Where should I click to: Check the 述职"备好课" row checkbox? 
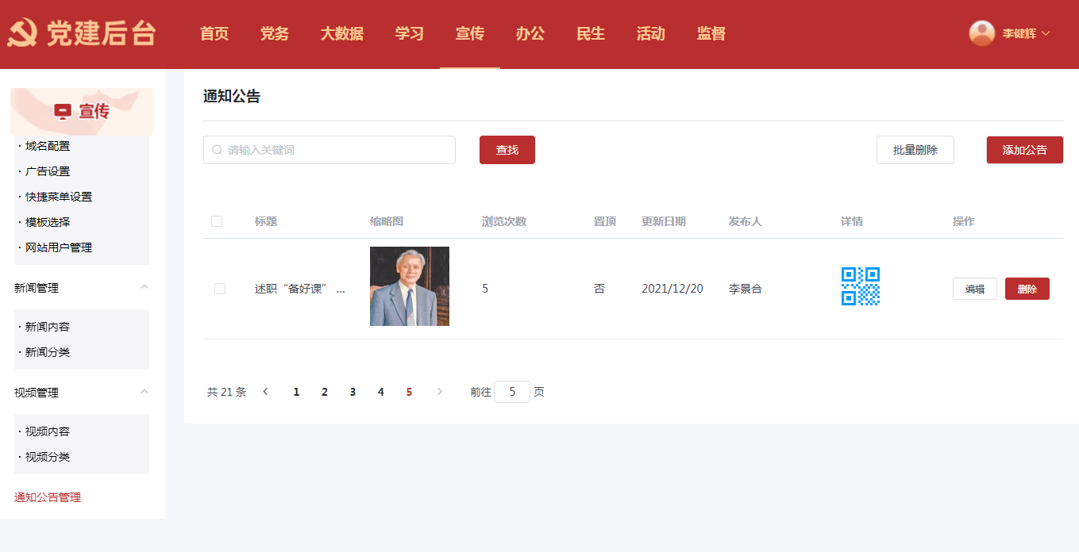coord(220,289)
